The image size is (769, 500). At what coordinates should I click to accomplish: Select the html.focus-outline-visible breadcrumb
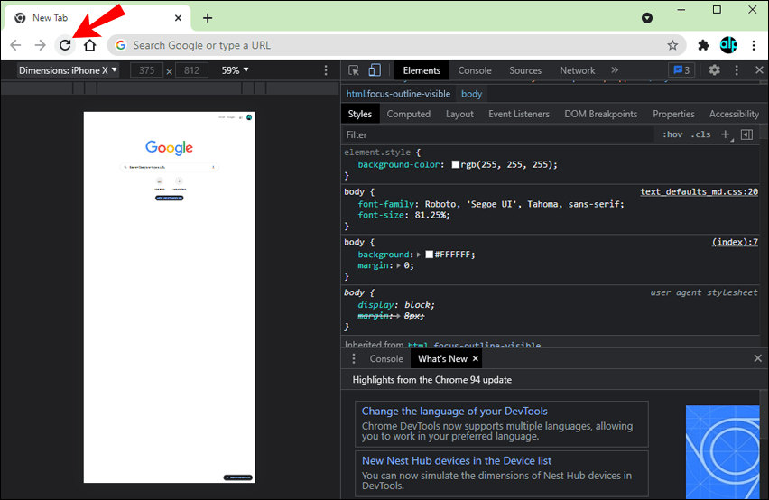[398, 94]
